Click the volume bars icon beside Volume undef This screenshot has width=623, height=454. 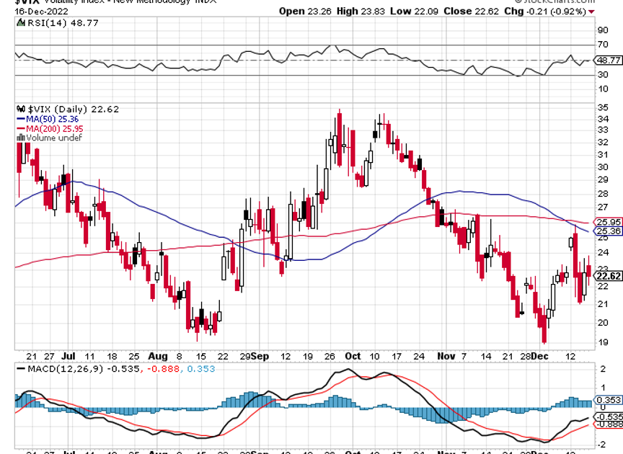(19, 136)
